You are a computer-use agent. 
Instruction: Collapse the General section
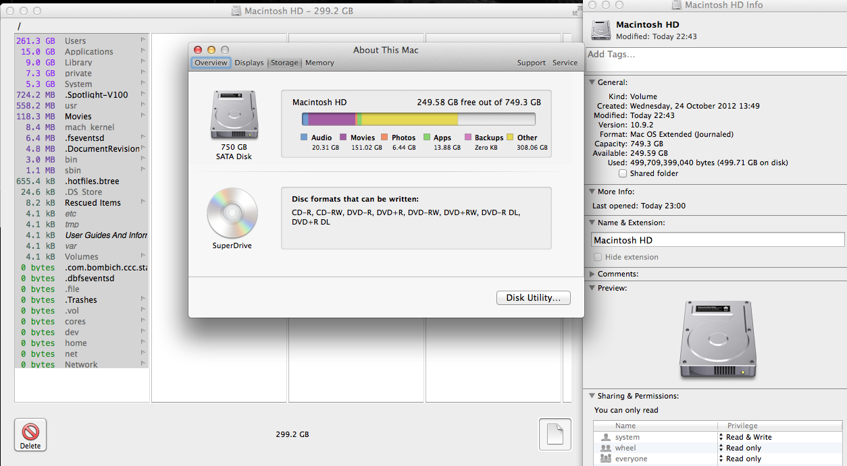592,82
